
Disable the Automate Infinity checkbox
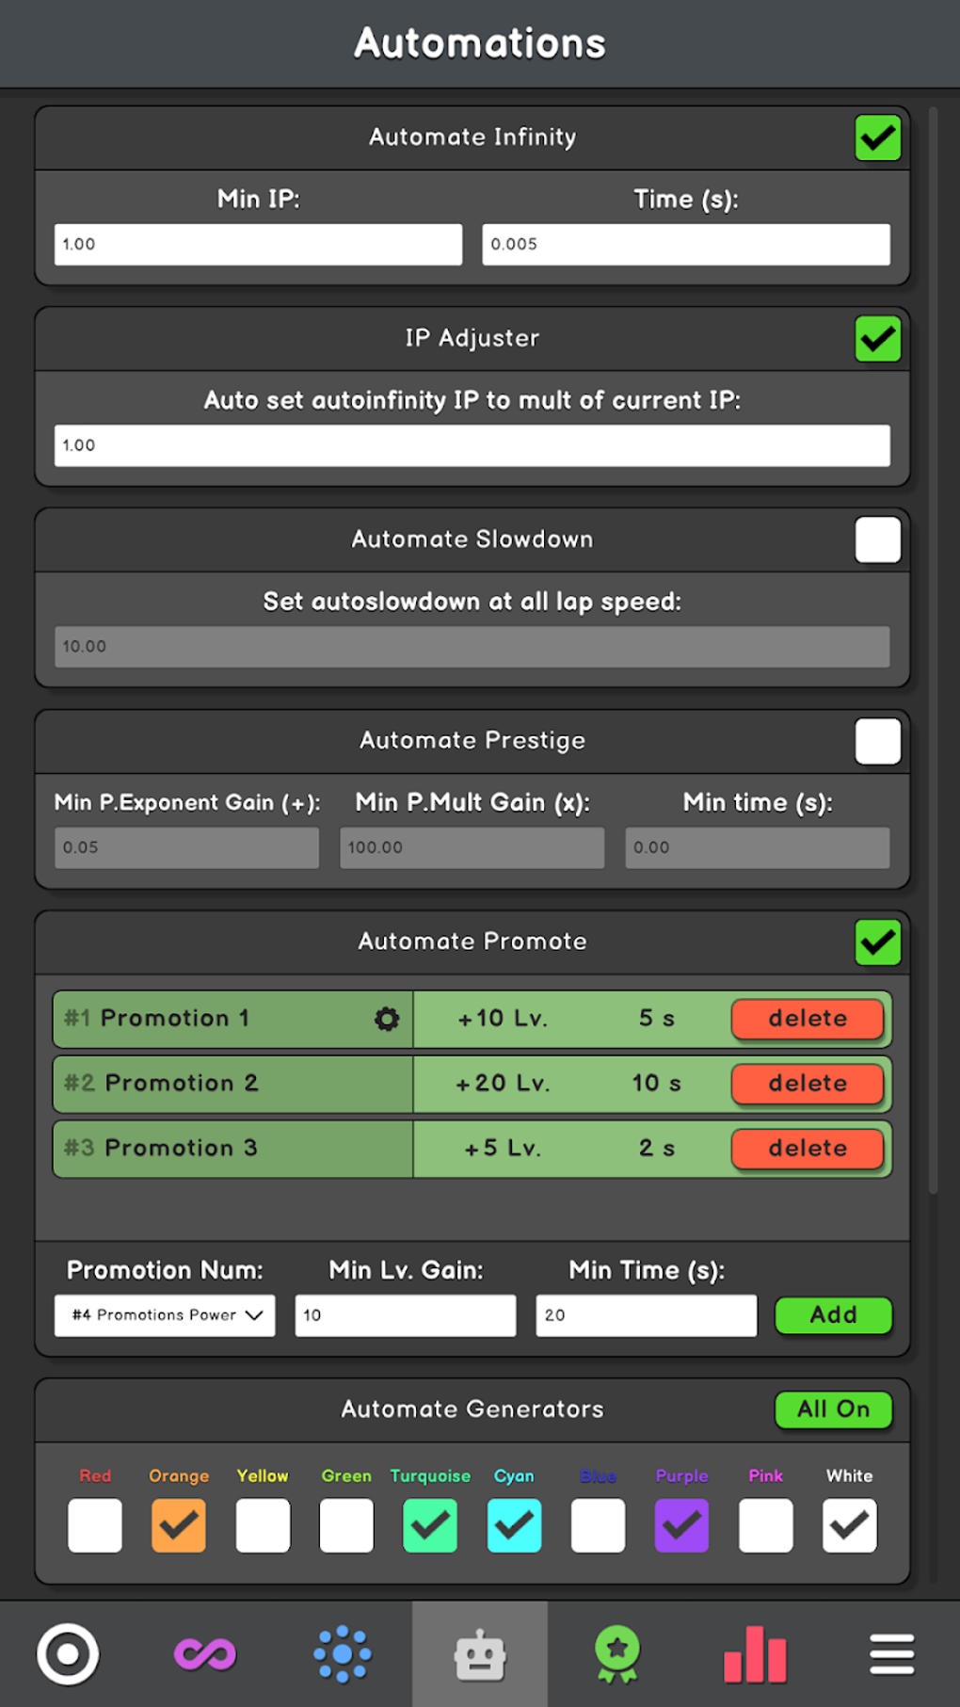pyautogui.click(x=877, y=137)
